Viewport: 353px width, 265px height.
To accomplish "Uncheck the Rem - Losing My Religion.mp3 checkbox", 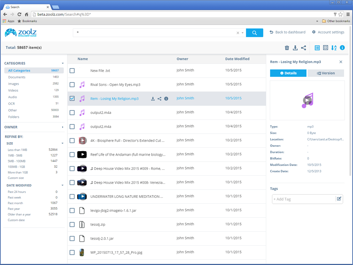I will 72,99.
